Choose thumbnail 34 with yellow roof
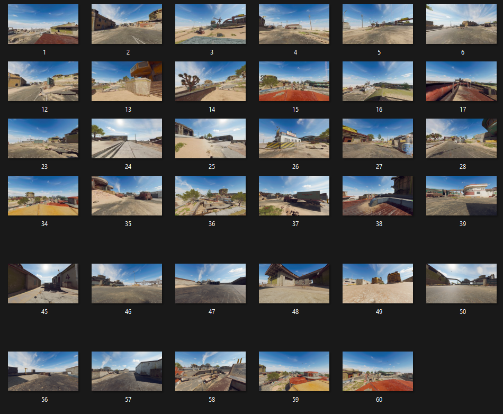The height and width of the screenshot is (414, 503). (x=43, y=195)
